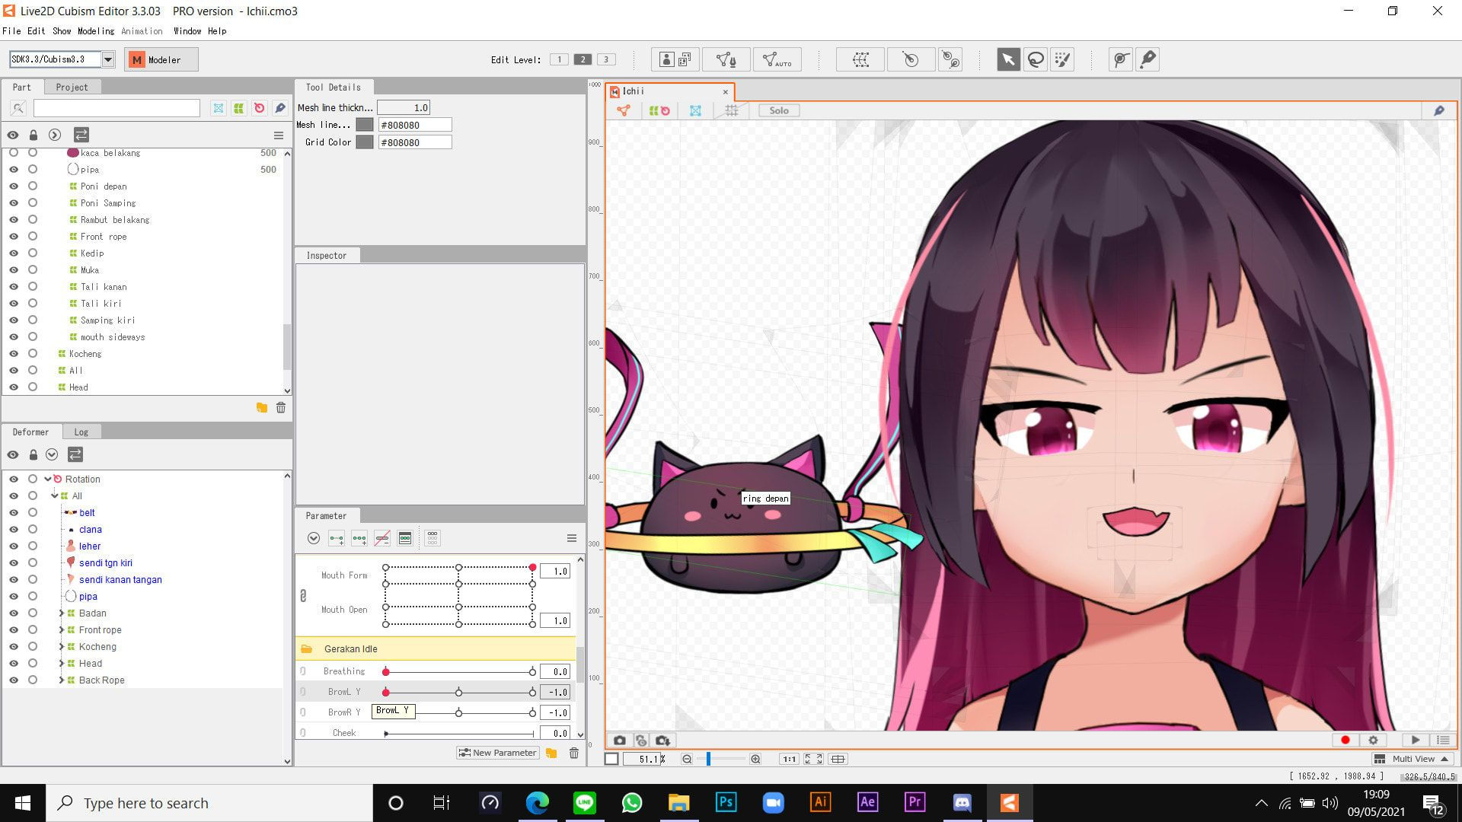Click the new parameter group folder icon
This screenshot has height=822, width=1462.
click(551, 753)
